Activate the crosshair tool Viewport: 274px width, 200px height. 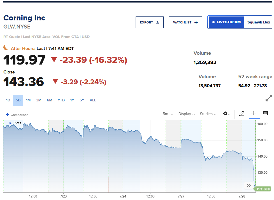[253, 113]
